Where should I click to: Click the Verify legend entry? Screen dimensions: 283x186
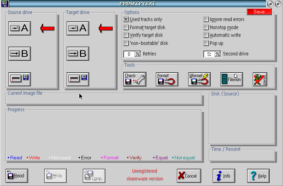[x=134, y=158]
